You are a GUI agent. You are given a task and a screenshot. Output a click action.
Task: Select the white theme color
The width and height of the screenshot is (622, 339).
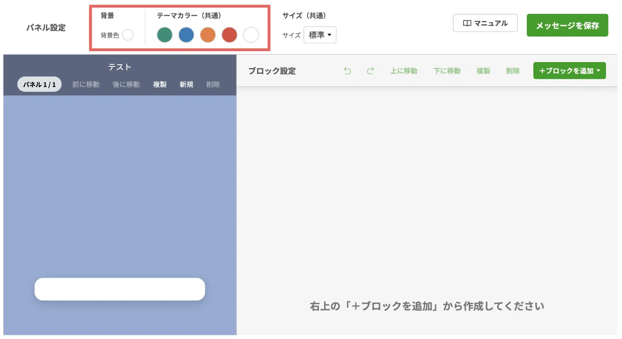point(251,35)
